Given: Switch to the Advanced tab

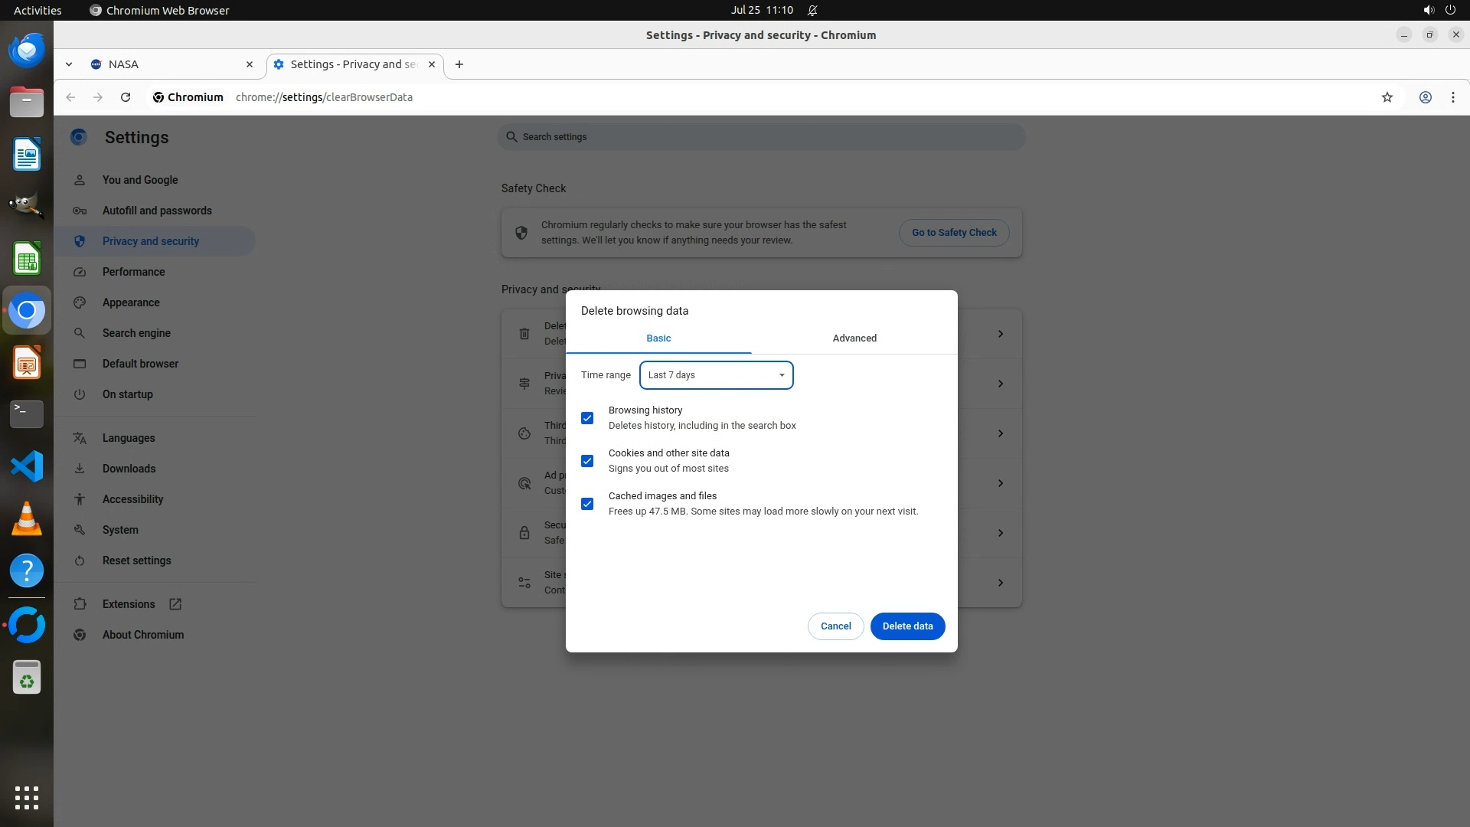Looking at the screenshot, I should click(x=854, y=338).
